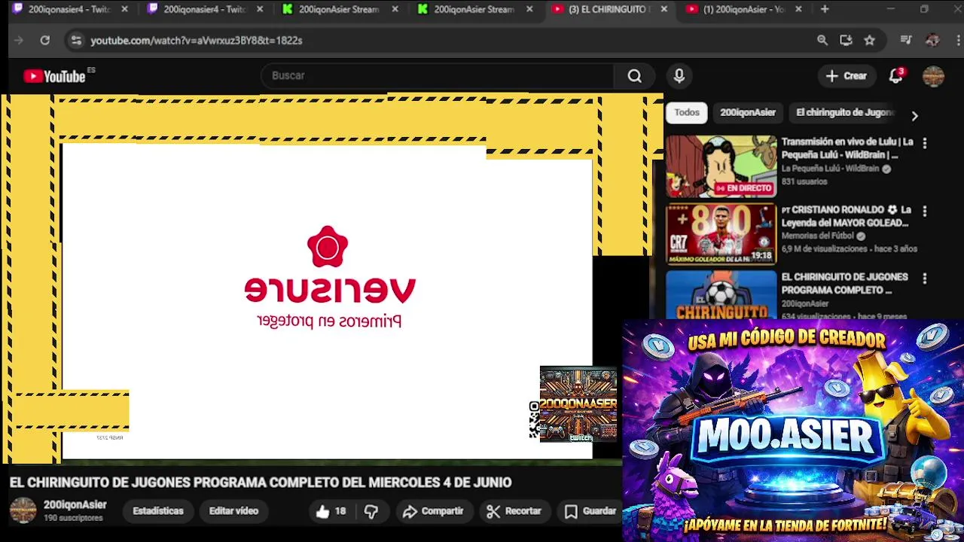This screenshot has height=542, width=964.
Task: Click Memorias del Fútbol channel name
Action: pyautogui.click(x=817, y=236)
